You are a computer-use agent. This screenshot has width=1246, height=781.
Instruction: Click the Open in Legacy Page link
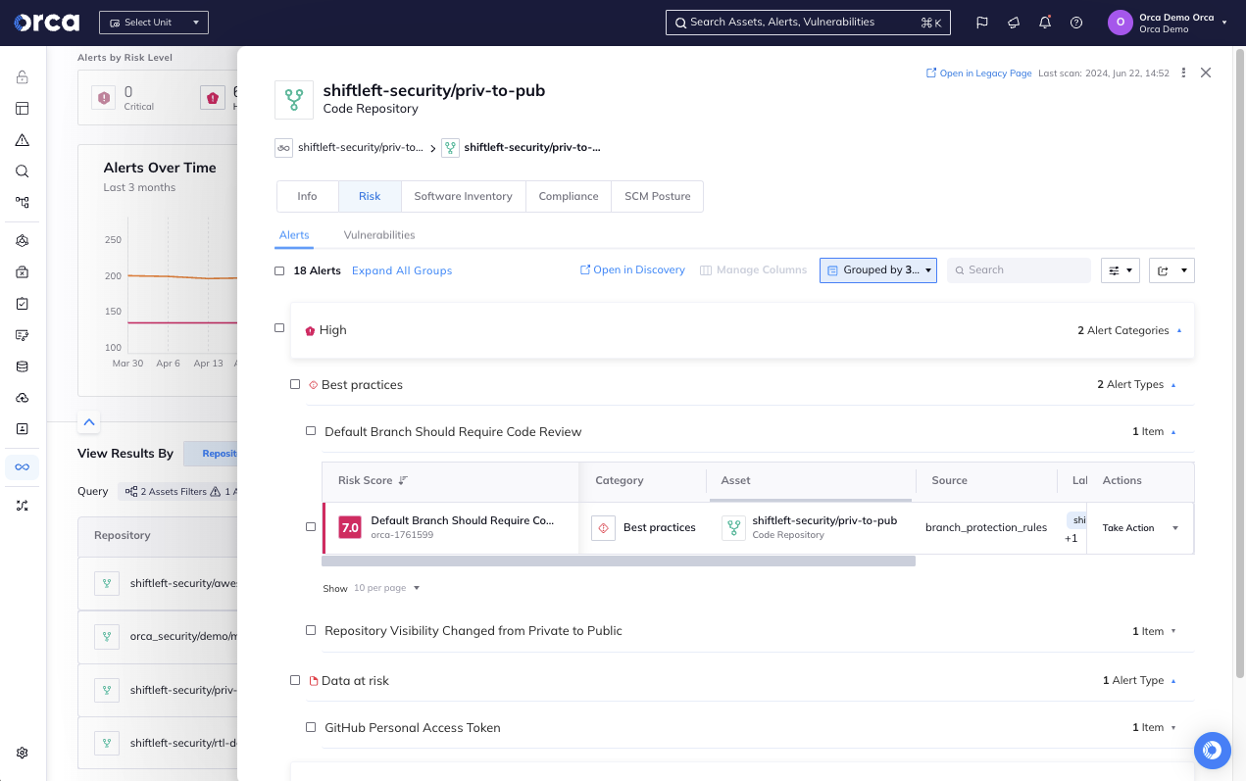978,73
